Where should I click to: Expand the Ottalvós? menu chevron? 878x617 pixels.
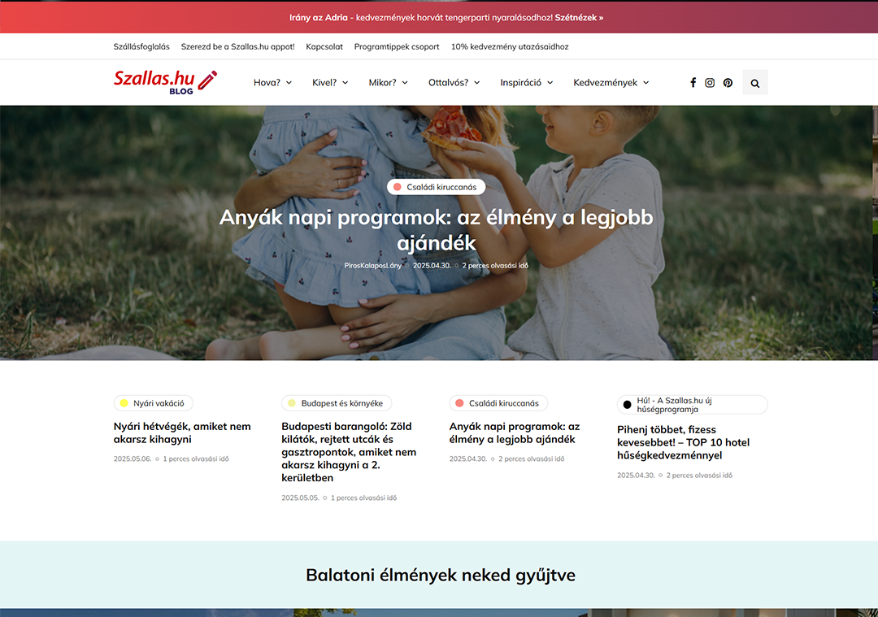pos(477,83)
